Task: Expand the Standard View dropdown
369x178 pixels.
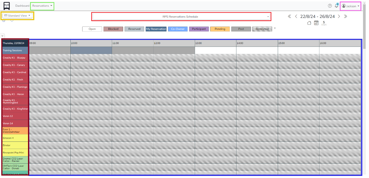Action: 17,15
